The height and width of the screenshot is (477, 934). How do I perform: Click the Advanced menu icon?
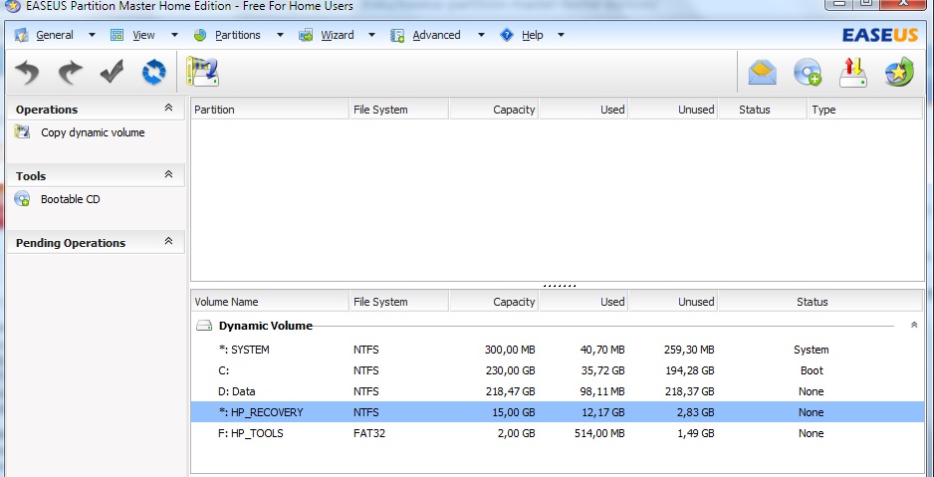397,35
